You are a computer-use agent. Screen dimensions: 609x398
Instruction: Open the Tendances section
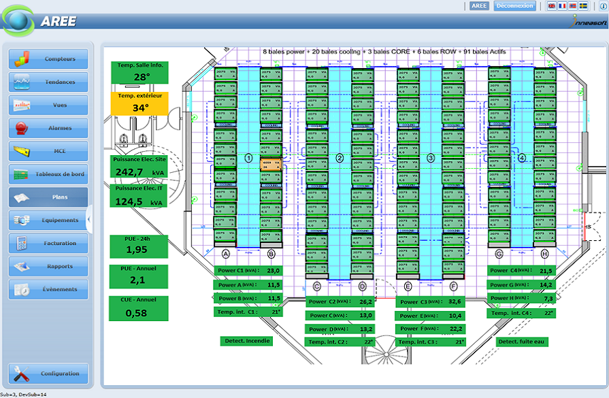tap(48, 82)
